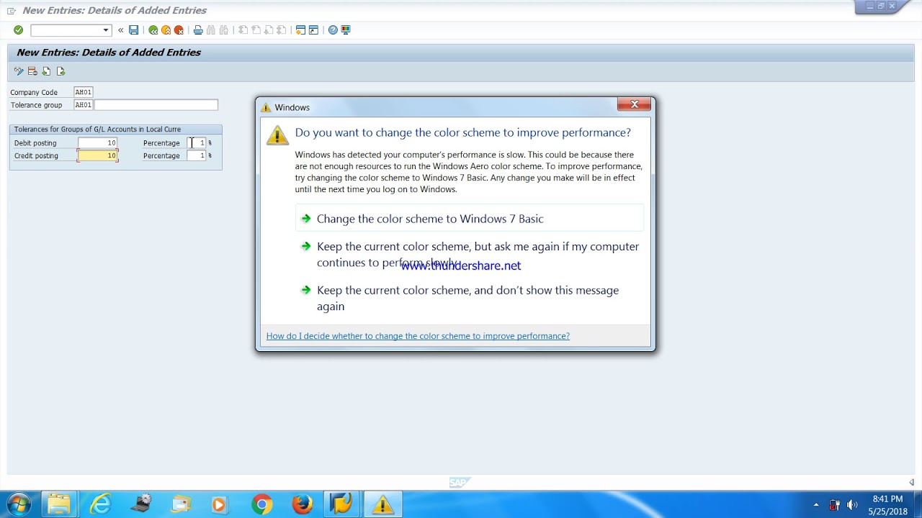Screen dimensions: 922x518
Task: Click the green Back arrow icon
Action: pyautogui.click(x=153, y=30)
